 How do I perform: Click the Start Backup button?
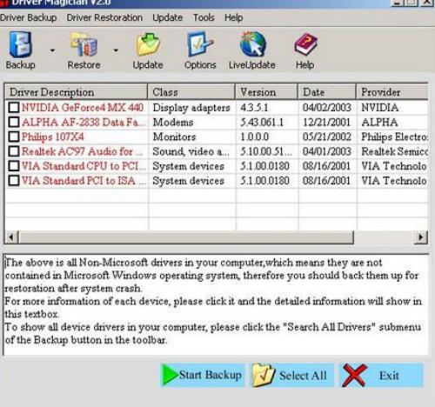(203, 375)
